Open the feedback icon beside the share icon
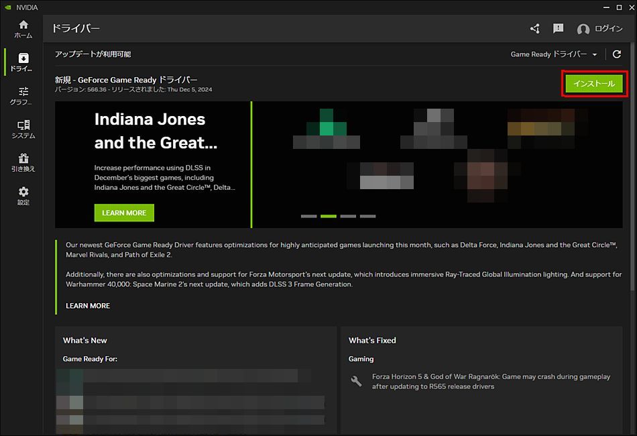The width and height of the screenshot is (637, 436). tap(558, 29)
